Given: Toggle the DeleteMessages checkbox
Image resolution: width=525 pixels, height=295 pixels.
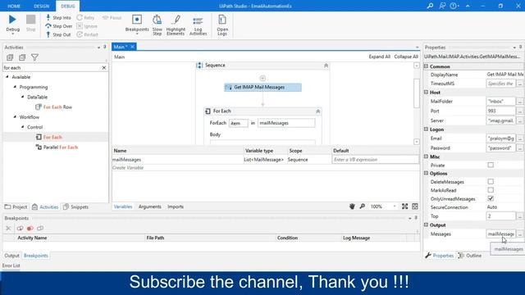Looking at the screenshot, I should 491,182.
